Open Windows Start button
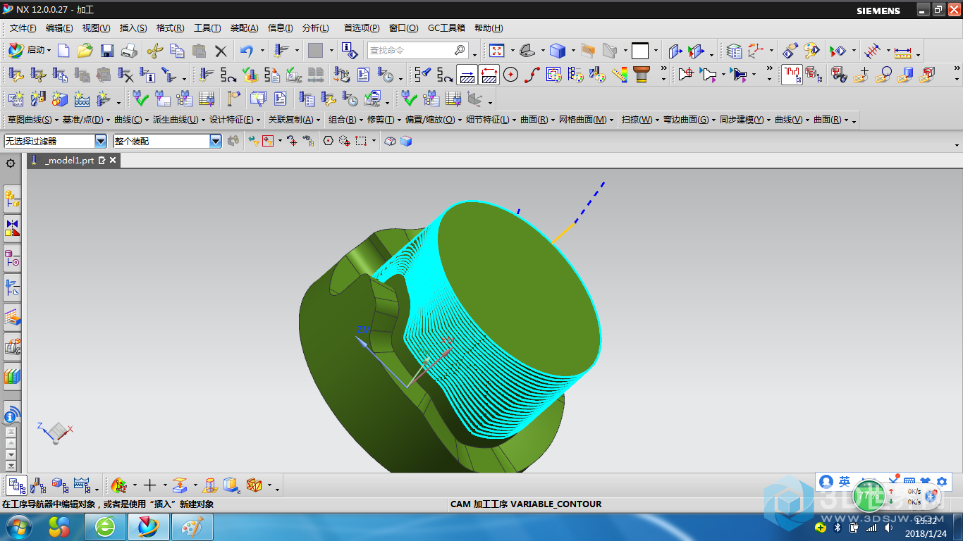Viewport: 963px width, 541px height. tap(18, 526)
